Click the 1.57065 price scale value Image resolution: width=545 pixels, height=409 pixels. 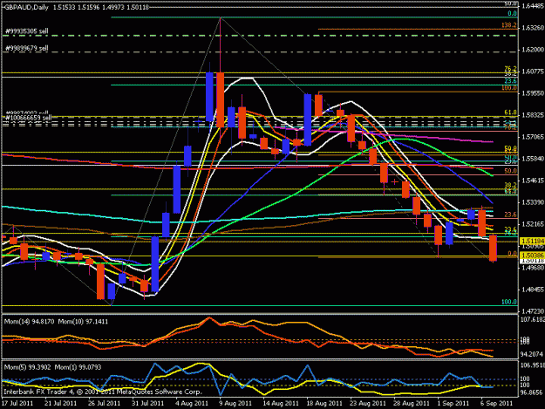click(x=533, y=137)
